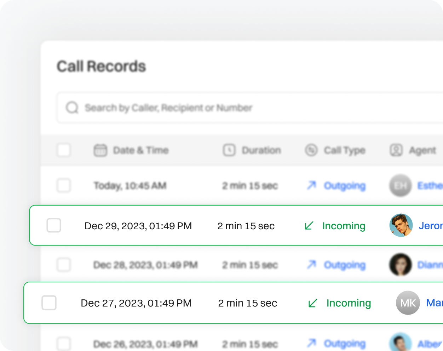Toggle the select-all checkbox in table header
This screenshot has height=351, width=443.
coord(64,150)
